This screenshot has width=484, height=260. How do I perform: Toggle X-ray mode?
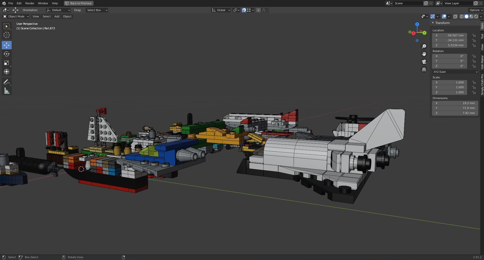pyautogui.click(x=455, y=16)
